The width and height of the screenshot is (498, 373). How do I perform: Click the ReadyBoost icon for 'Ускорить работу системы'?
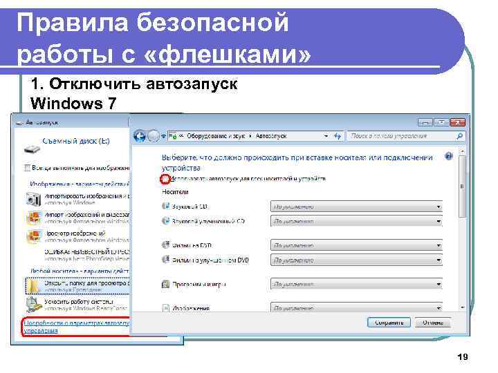pos(33,305)
